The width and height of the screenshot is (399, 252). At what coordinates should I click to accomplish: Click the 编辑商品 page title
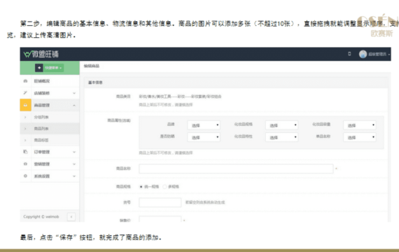[92, 66]
